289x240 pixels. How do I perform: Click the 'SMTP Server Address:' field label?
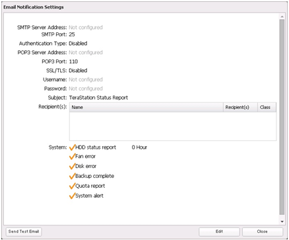(x=42, y=28)
